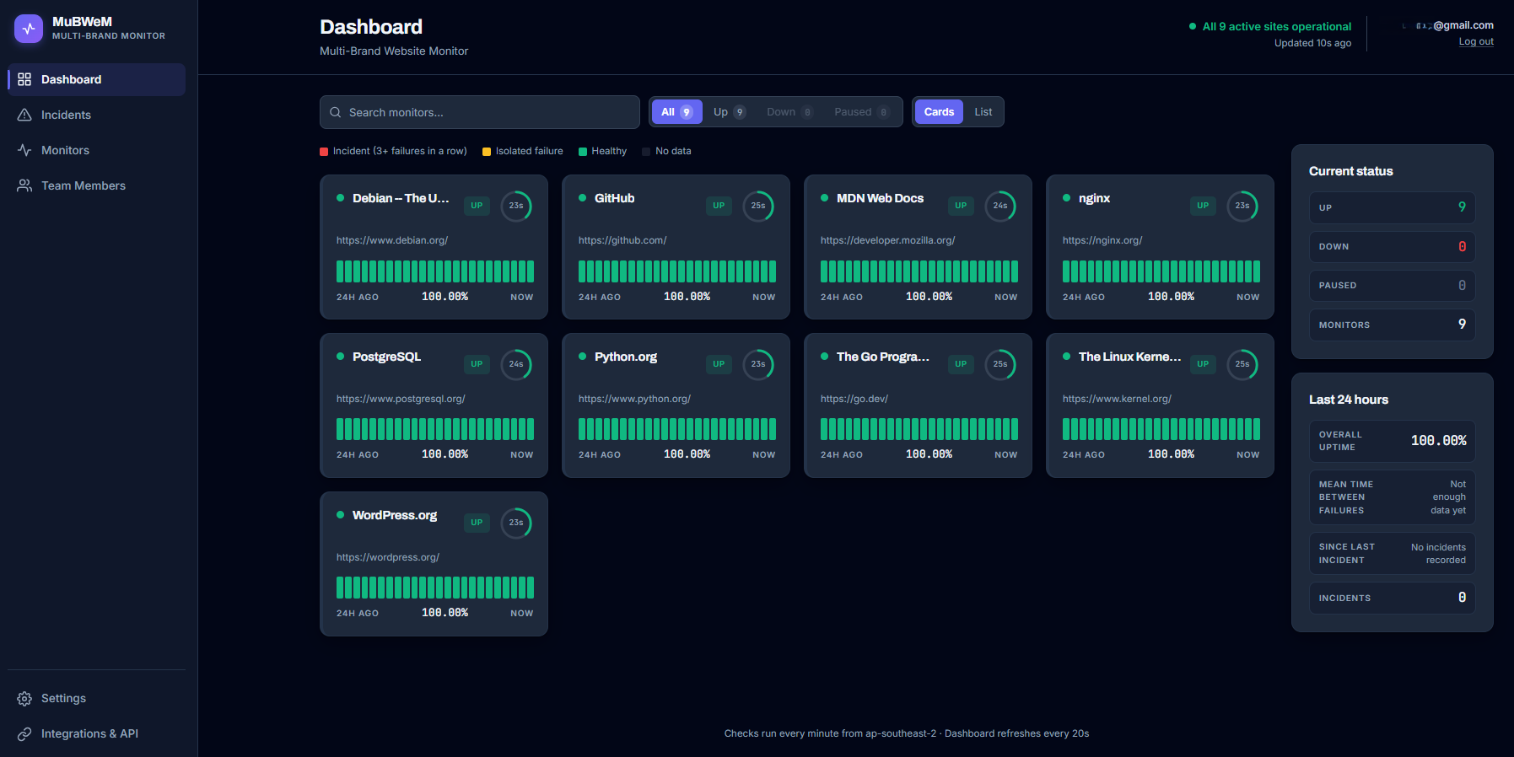The image size is (1514, 757).
Task: Select the Cards view toggle
Action: [939, 112]
